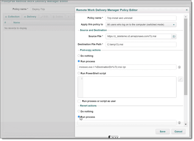Click disabled Edit button in background editor
This screenshot has width=194, height=141.
click(45, 17)
